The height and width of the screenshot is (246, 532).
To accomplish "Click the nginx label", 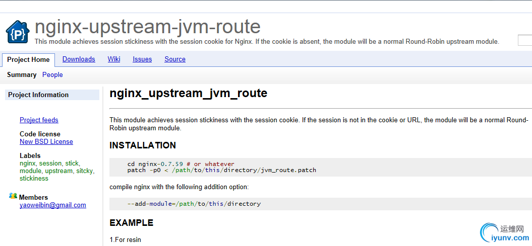I will pos(27,163).
